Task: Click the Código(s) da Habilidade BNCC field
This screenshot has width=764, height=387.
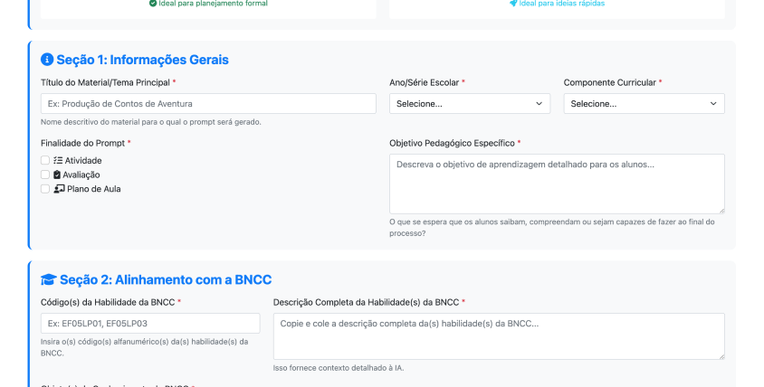Action: 150,324
